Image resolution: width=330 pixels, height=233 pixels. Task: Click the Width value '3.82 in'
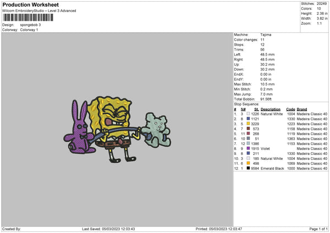322,19
